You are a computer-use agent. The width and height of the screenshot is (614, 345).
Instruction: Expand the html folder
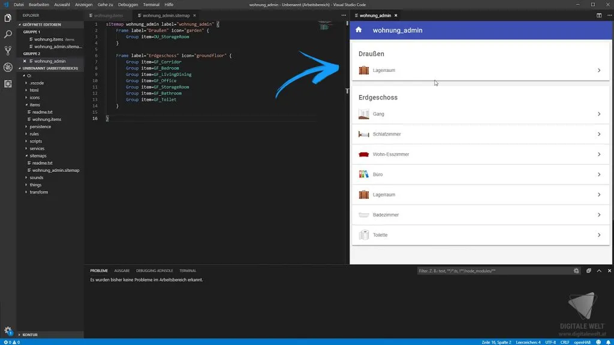34,90
